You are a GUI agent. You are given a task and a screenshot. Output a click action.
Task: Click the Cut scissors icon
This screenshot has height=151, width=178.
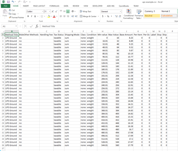10,10
